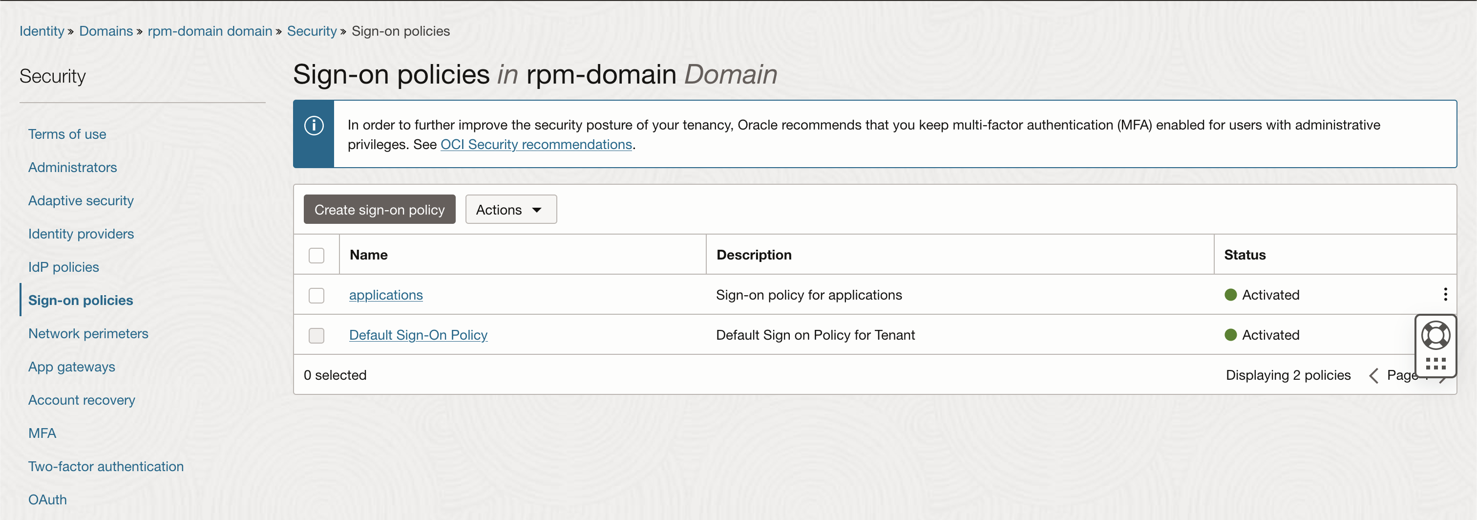Image resolution: width=1477 pixels, height=520 pixels.
Task: Click the 'Sign-on policies' breadcrumb text
Action: 401,31
